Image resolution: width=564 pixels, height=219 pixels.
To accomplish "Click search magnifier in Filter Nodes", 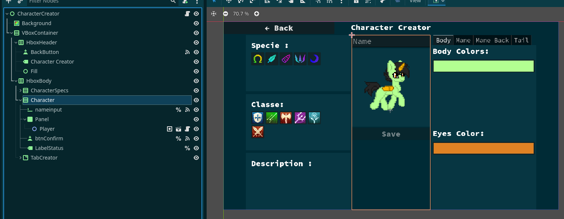I will (173, 1).
